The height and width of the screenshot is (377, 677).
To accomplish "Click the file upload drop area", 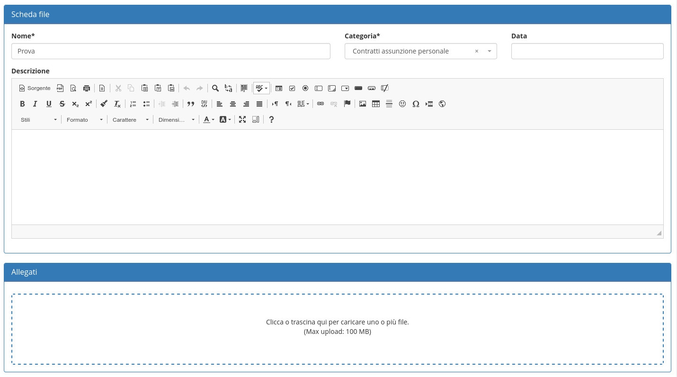I will coord(337,329).
